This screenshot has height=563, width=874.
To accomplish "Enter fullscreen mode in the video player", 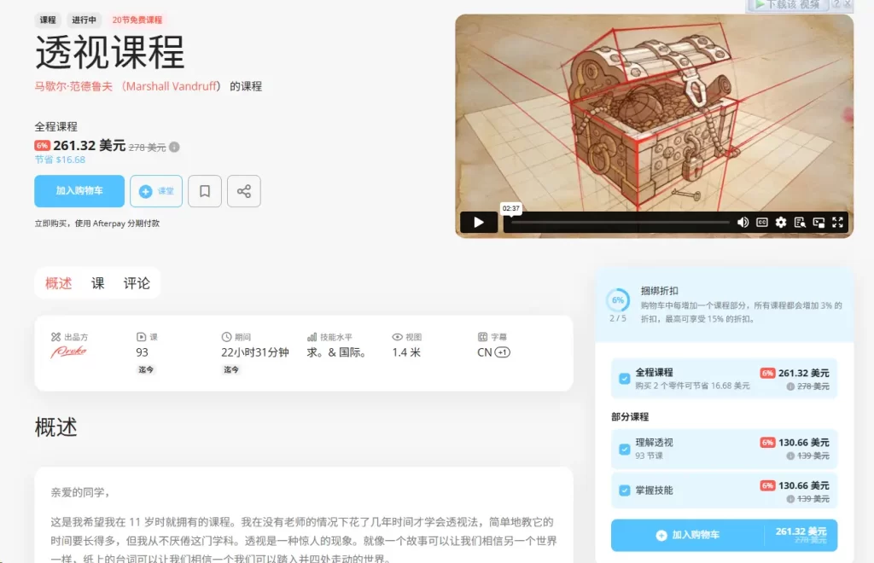I will pyautogui.click(x=837, y=223).
